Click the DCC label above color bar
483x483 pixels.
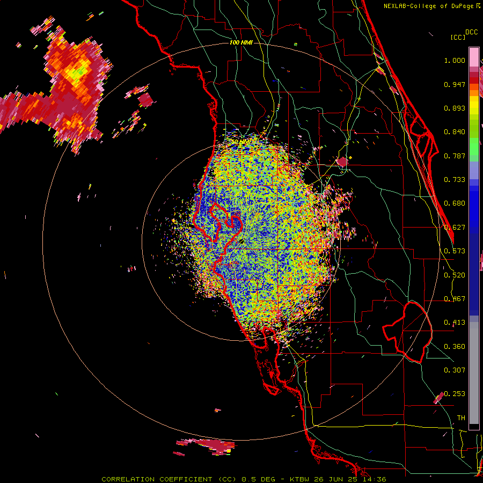(472, 32)
